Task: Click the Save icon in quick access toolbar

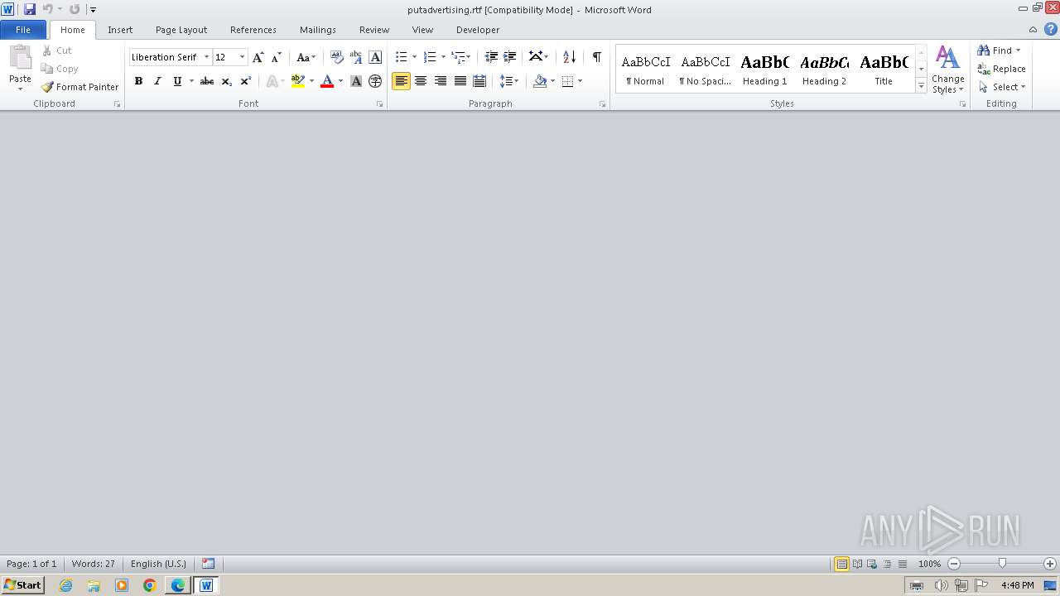Action: (x=30, y=9)
